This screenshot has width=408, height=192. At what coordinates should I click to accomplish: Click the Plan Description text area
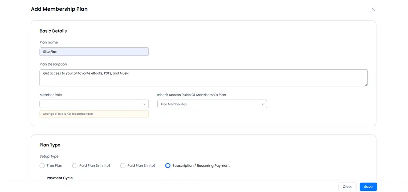pyautogui.click(x=203, y=78)
